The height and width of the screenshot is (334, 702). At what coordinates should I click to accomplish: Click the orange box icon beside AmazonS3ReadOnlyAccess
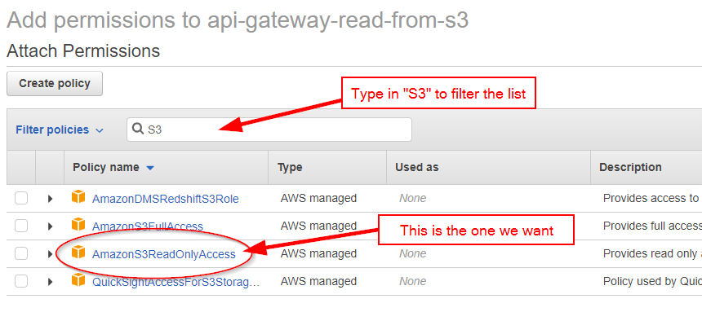(x=78, y=253)
